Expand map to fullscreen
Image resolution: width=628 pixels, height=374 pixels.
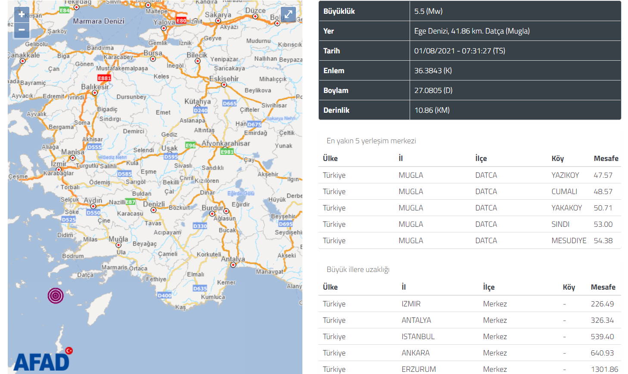pyautogui.click(x=288, y=15)
